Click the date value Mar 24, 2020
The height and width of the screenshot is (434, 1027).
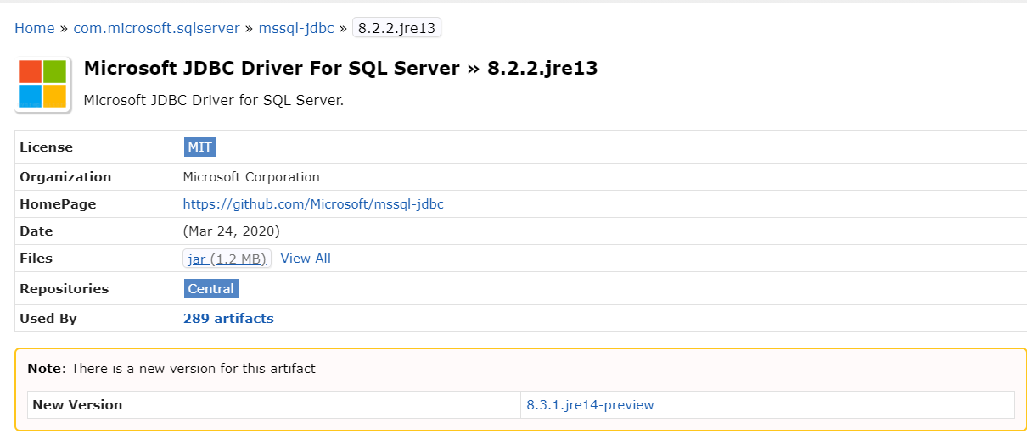coord(232,231)
